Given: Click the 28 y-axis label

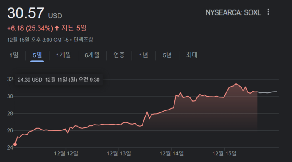Looking at the screenshot, I should click(x=10, y=113).
